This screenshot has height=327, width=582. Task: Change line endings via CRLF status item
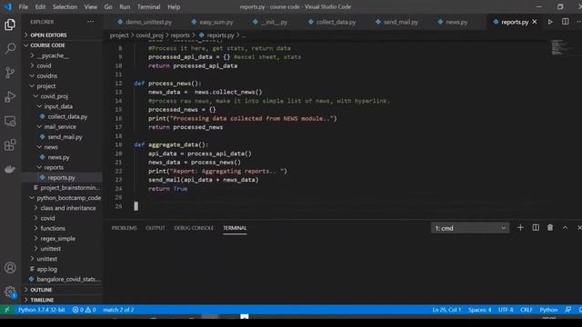(x=527, y=310)
